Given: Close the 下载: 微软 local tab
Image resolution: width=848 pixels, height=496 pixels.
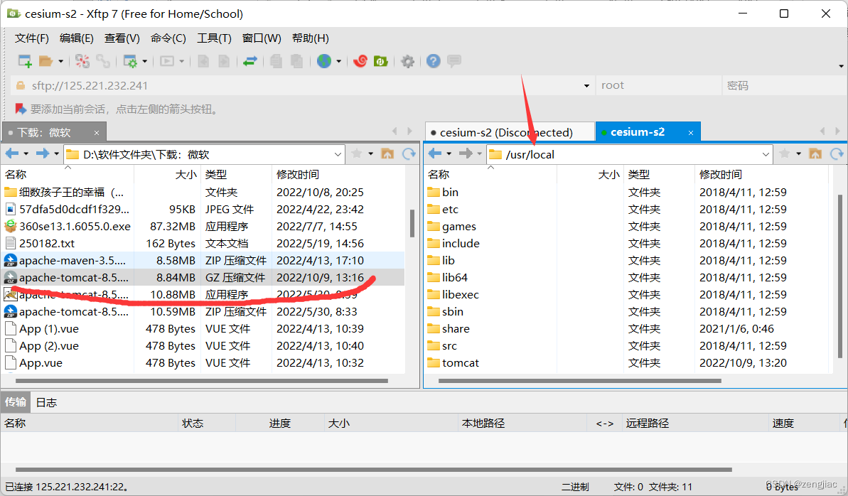Looking at the screenshot, I should (96, 133).
